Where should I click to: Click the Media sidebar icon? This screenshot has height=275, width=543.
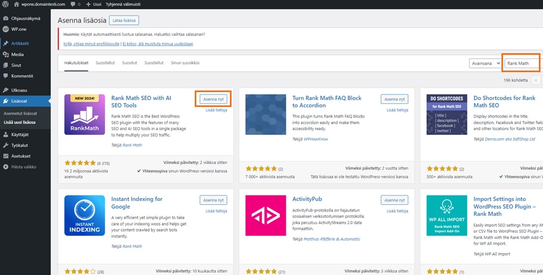(x=5, y=54)
